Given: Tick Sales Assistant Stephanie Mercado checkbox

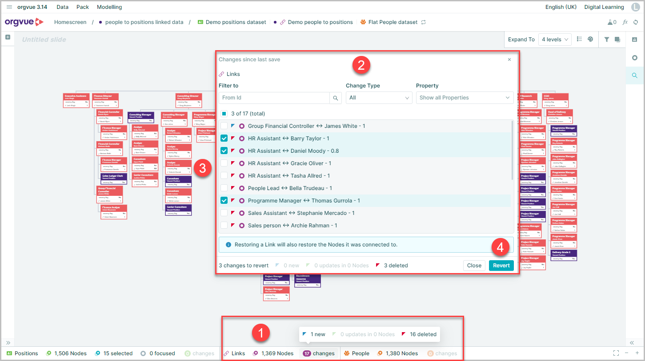Looking at the screenshot, I should pyautogui.click(x=224, y=213).
